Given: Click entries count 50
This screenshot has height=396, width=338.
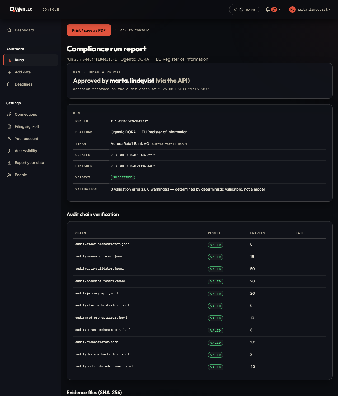Looking at the screenshot, I should pyautogui.click(x=252, y=269).
